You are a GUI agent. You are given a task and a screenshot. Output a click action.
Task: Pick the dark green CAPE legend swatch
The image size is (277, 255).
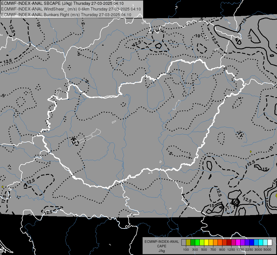(x=193, y=243)
